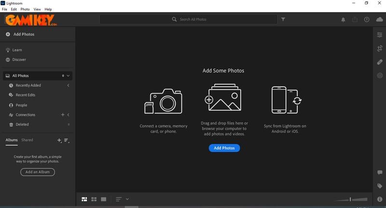Image resolution: width=386 pixels, height=208 pixels.
Task: Click the phone sync icon
Action: coord(286,100)
